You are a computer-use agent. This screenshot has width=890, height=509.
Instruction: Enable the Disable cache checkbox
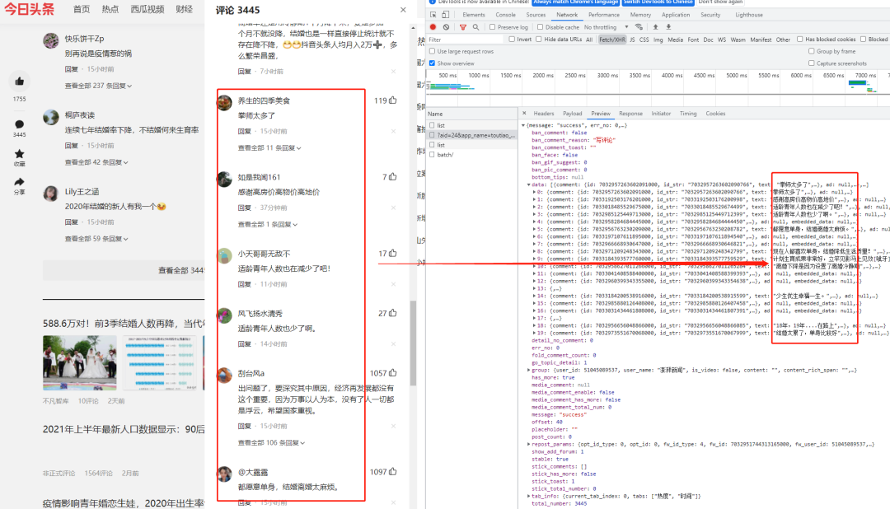point(541,27)
